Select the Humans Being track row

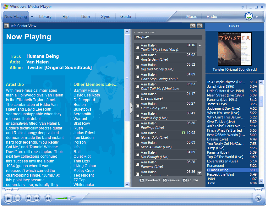(232, 170)
